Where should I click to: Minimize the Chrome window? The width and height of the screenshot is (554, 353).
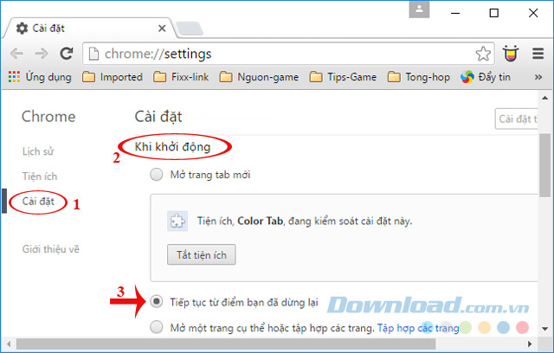(455, 14)
